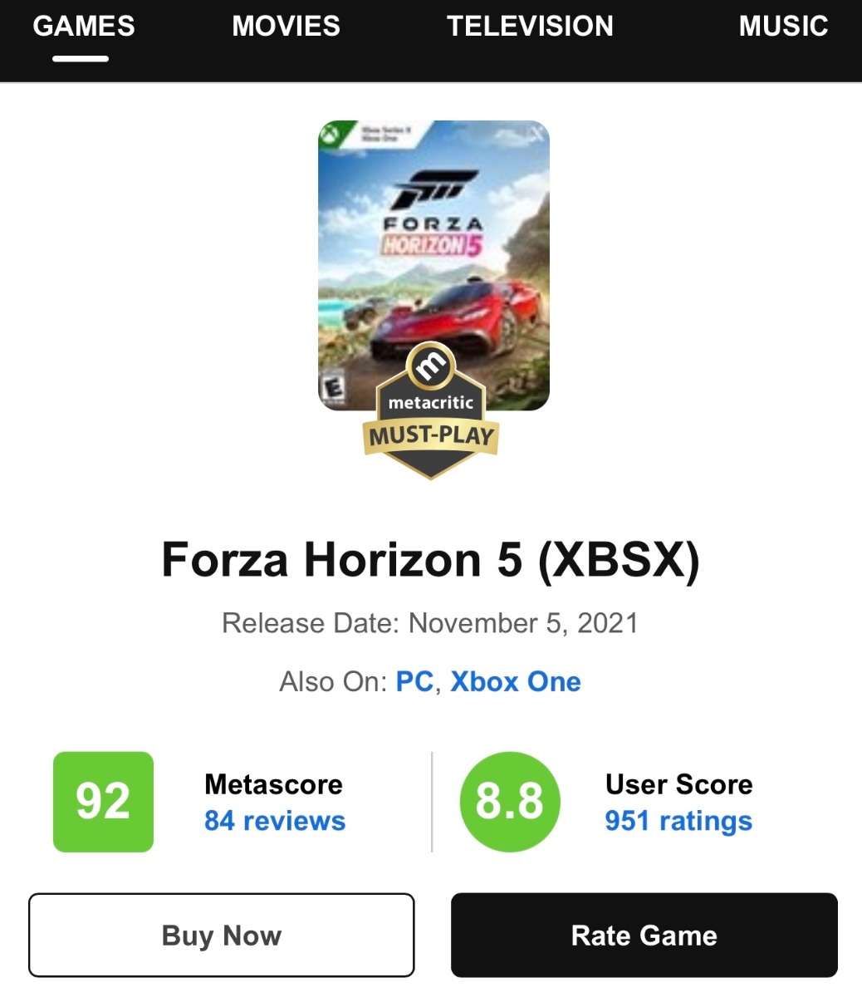
Task: Tap the Forza Horizon 5 cover art
Action: coord(433,265)
